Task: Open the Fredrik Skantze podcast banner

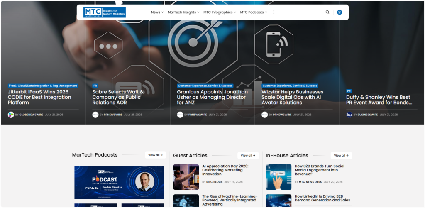Action: pos(119,182)
